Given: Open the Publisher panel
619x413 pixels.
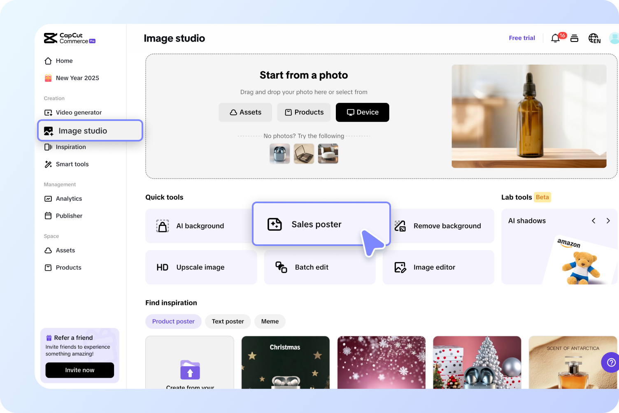Looking at the screenshot, I should click(69, 216).
